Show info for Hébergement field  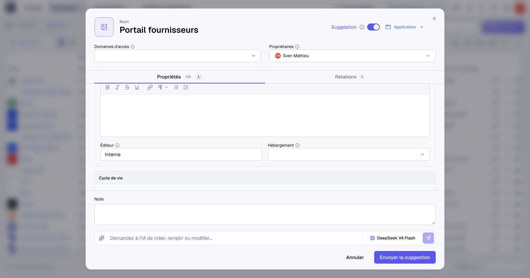[x=297, y=145]
